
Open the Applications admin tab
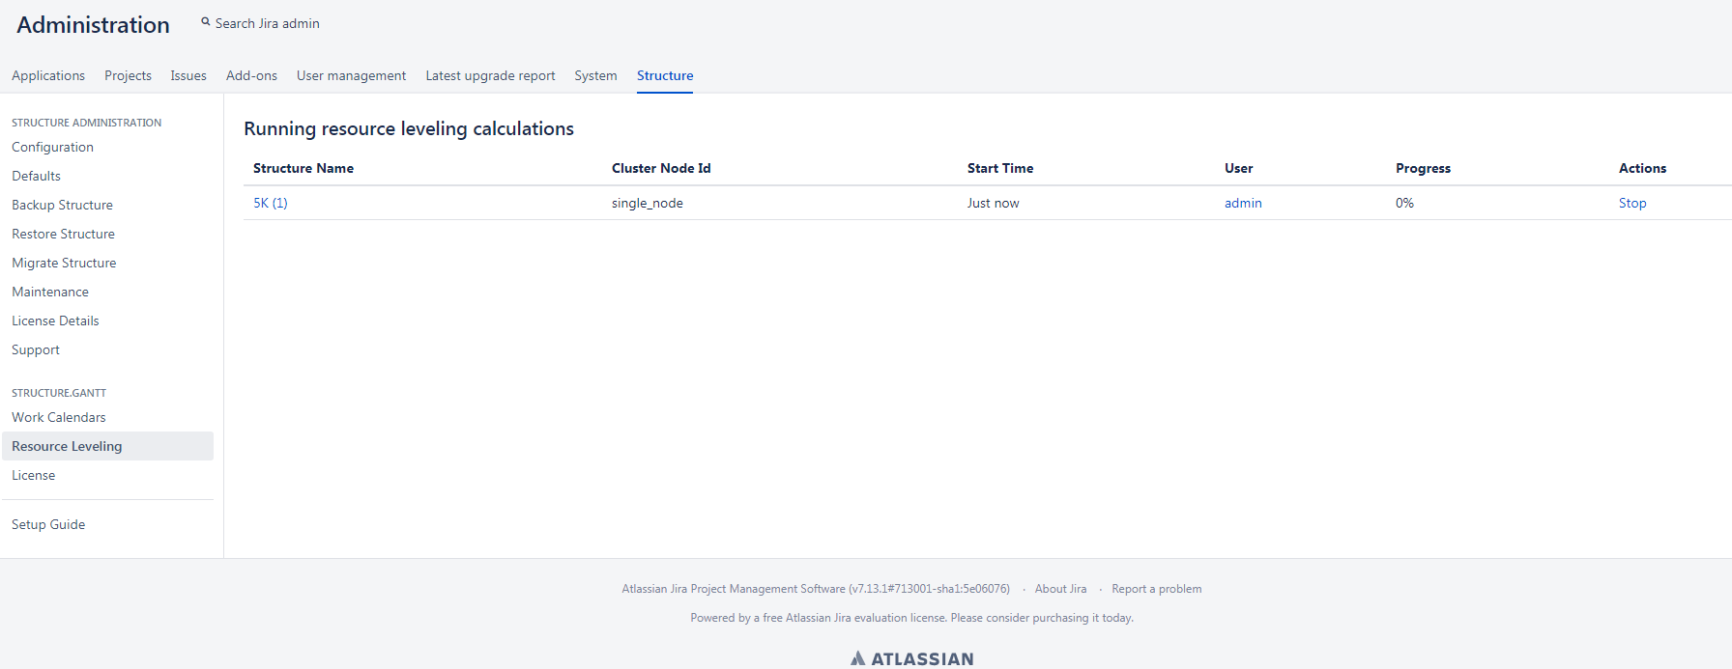[x=48, y=75]
